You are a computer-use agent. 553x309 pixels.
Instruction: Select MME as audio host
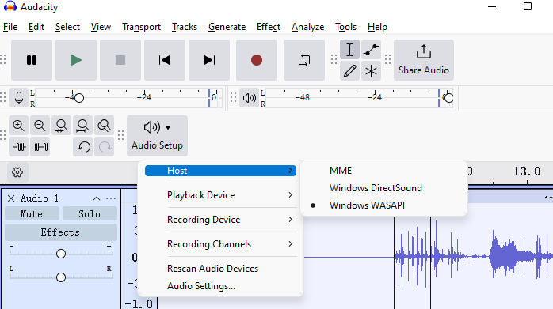pos(383,171)
